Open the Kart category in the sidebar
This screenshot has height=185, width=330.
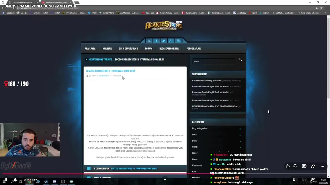click(194, 172)
